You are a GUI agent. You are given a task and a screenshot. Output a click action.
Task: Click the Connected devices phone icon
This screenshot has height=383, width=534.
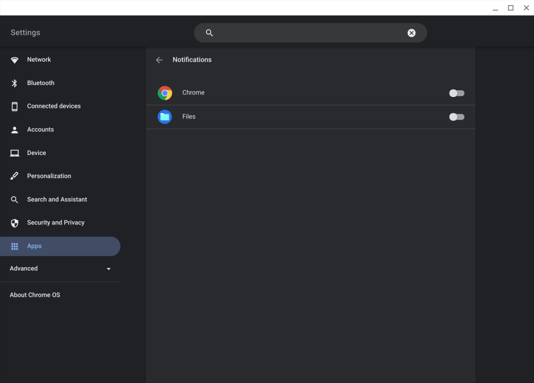14,106
